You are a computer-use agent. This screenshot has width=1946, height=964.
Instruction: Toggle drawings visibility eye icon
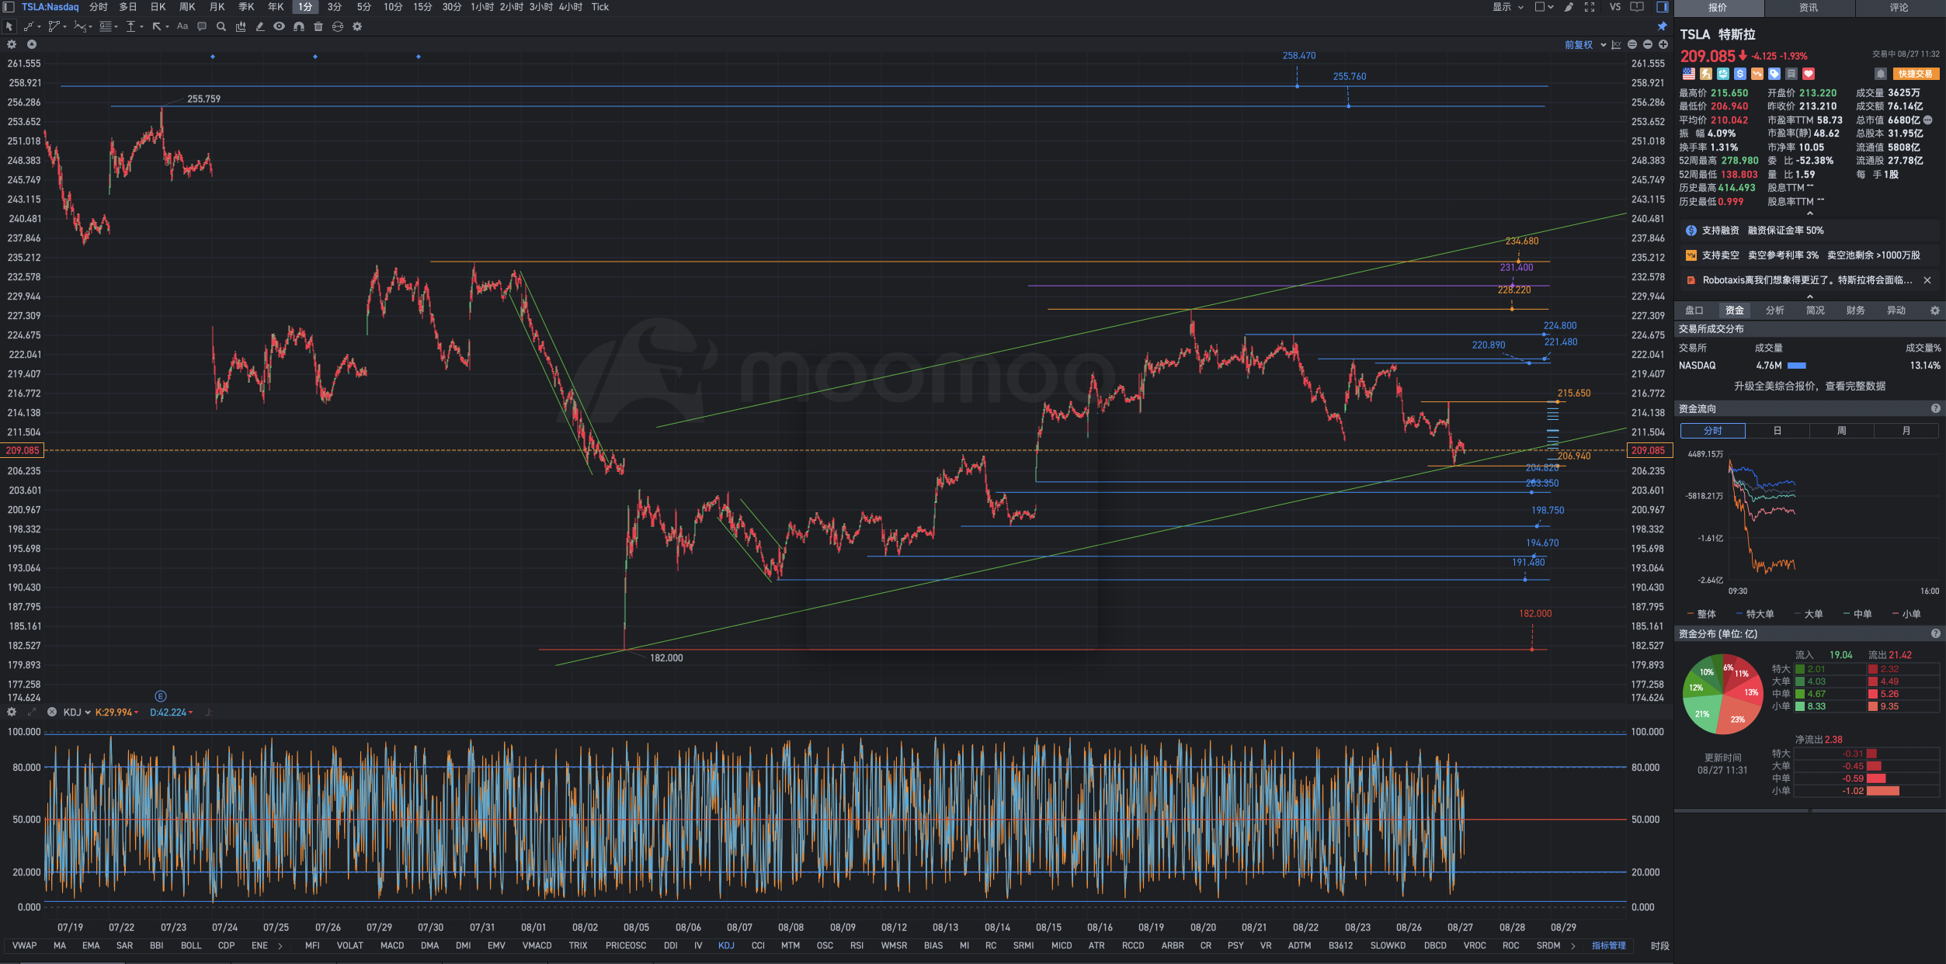[280, 26]
